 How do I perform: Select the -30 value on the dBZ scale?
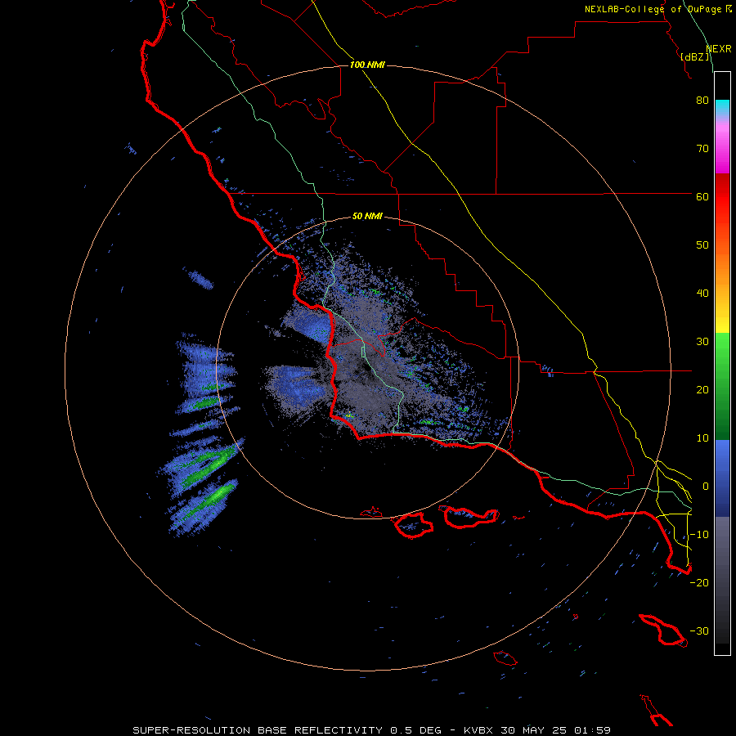click(699, 631)
